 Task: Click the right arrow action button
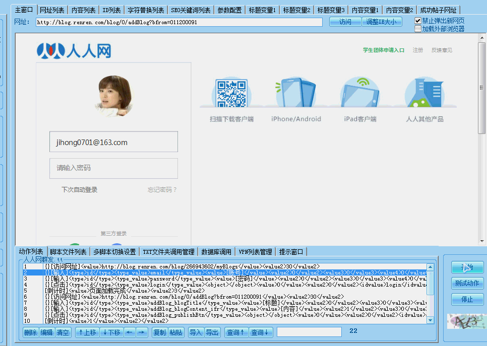(x=142, y=332)
